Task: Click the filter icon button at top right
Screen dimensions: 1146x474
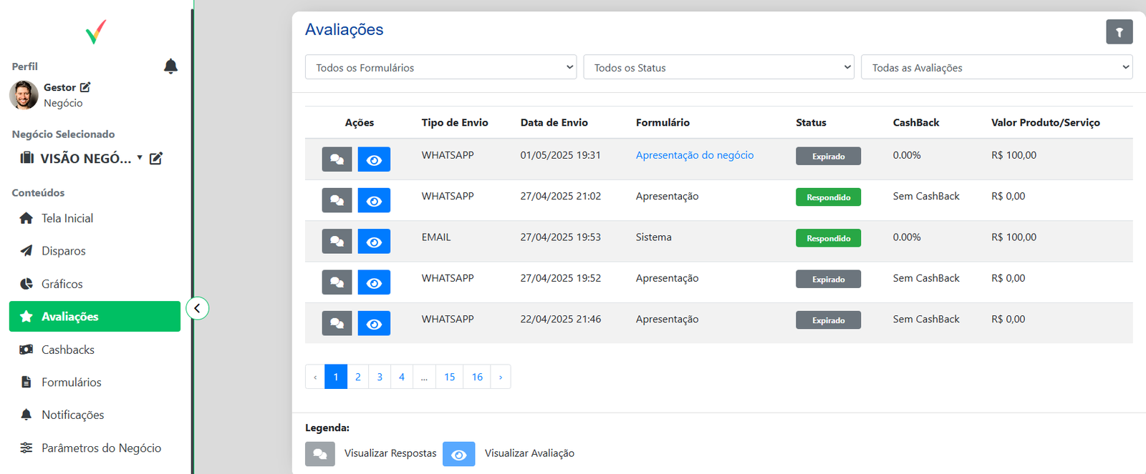Action: click(x=1119, y=32)
